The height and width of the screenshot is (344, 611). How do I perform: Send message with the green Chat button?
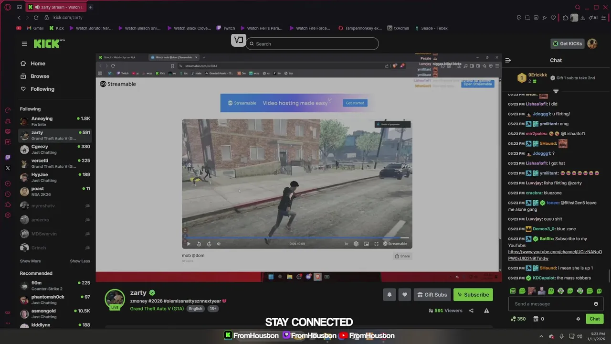[595, 319]
